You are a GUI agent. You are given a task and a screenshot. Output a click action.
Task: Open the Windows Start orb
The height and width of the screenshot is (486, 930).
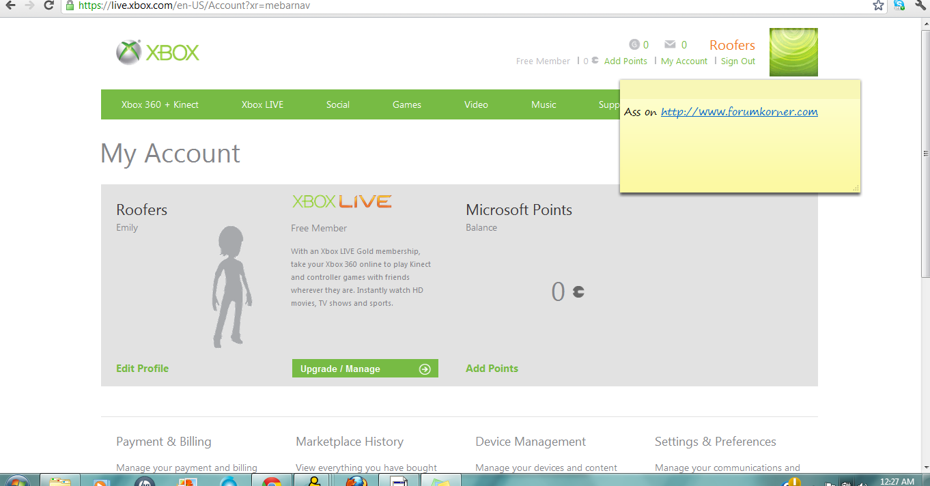click(x=17, y=481)
